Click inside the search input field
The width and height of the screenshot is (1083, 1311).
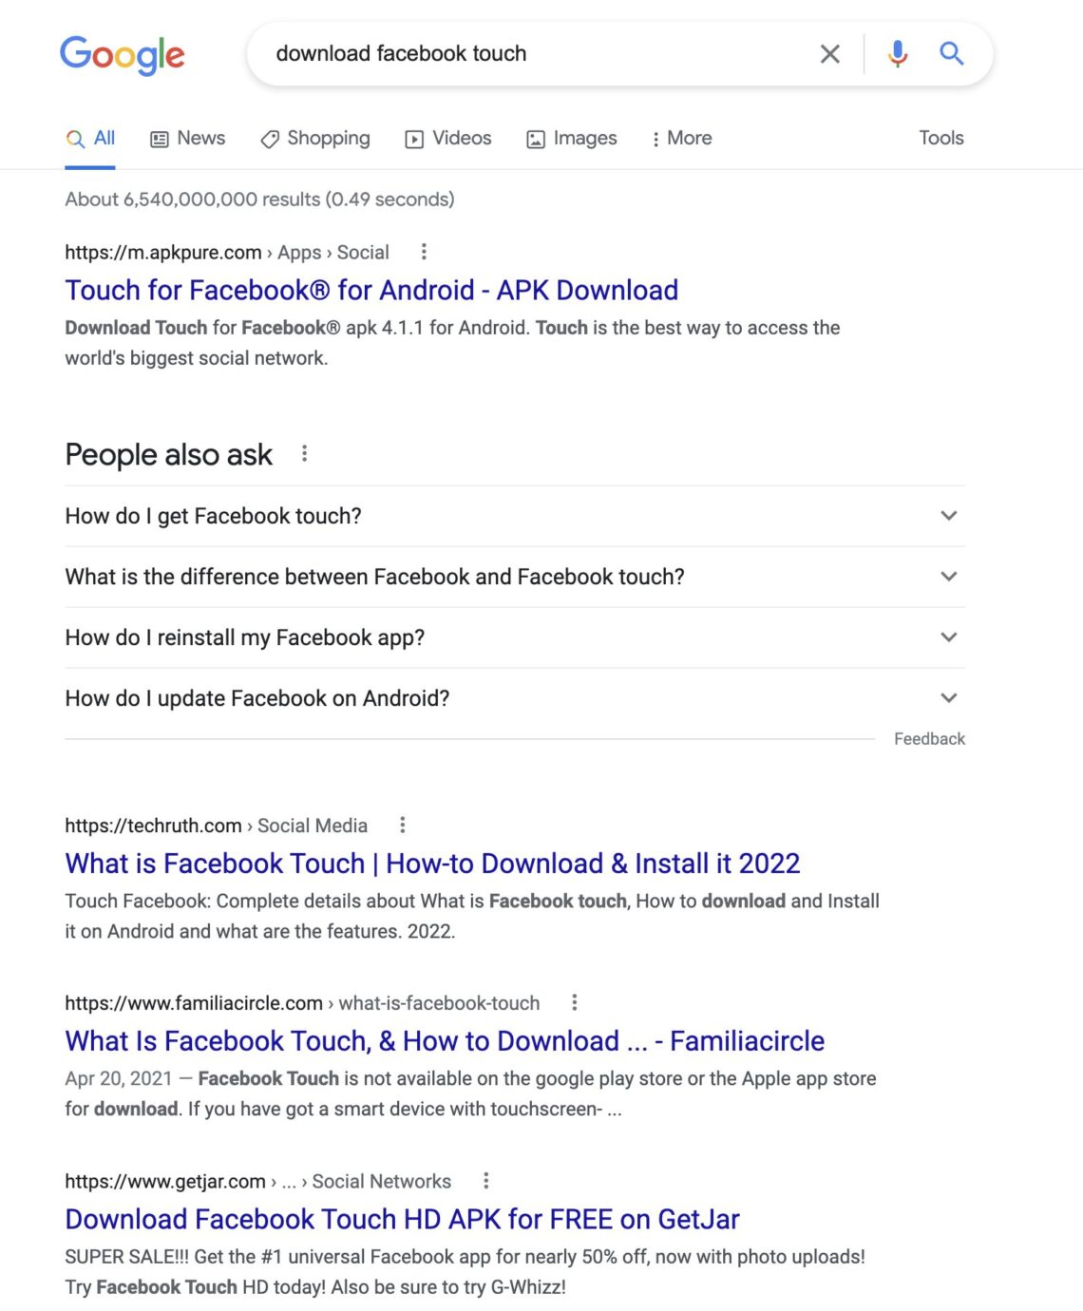[532, 54]
